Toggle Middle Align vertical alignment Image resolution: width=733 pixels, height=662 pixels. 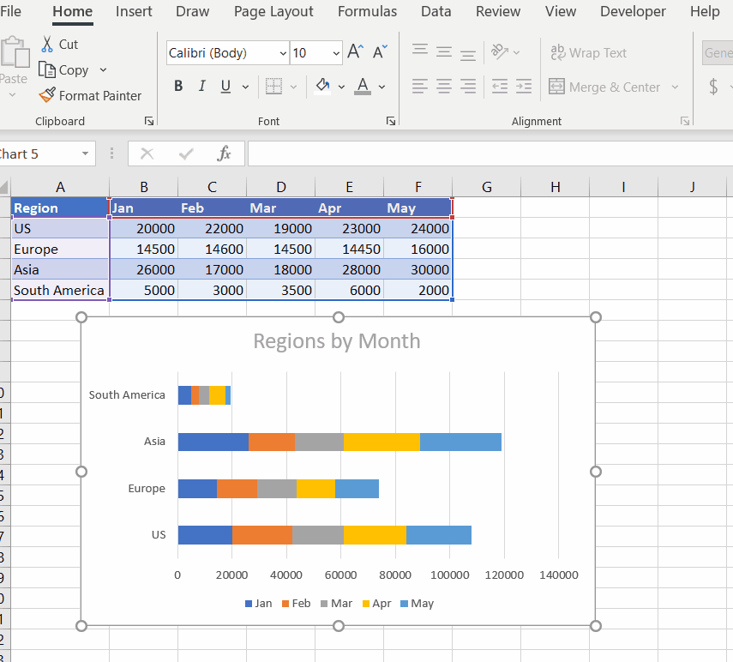444,51
